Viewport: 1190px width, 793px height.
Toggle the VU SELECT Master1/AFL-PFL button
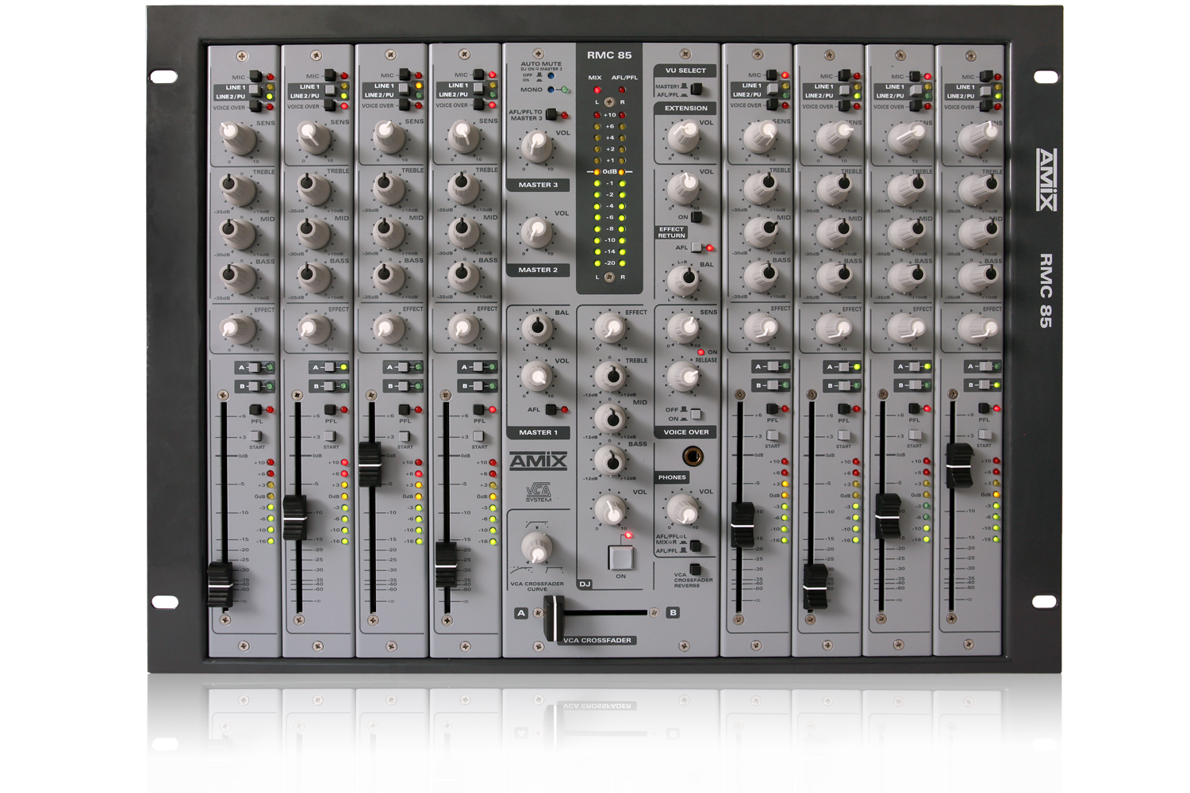696,89
